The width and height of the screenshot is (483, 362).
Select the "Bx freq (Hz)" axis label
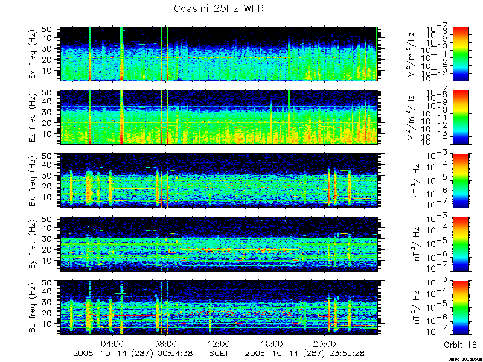click(x=33, y=180)
